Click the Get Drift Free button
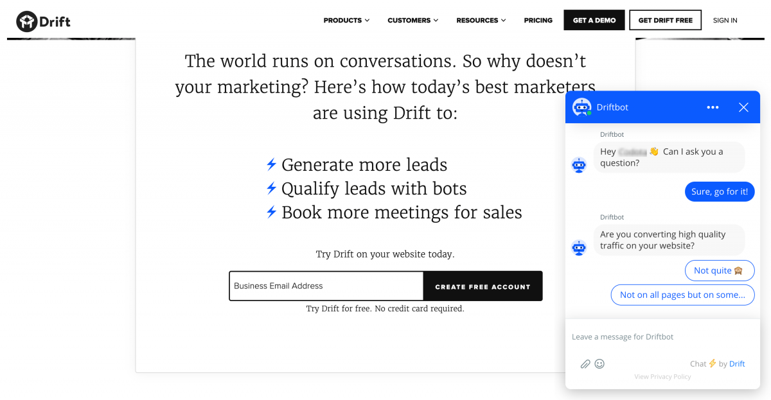 665,21
